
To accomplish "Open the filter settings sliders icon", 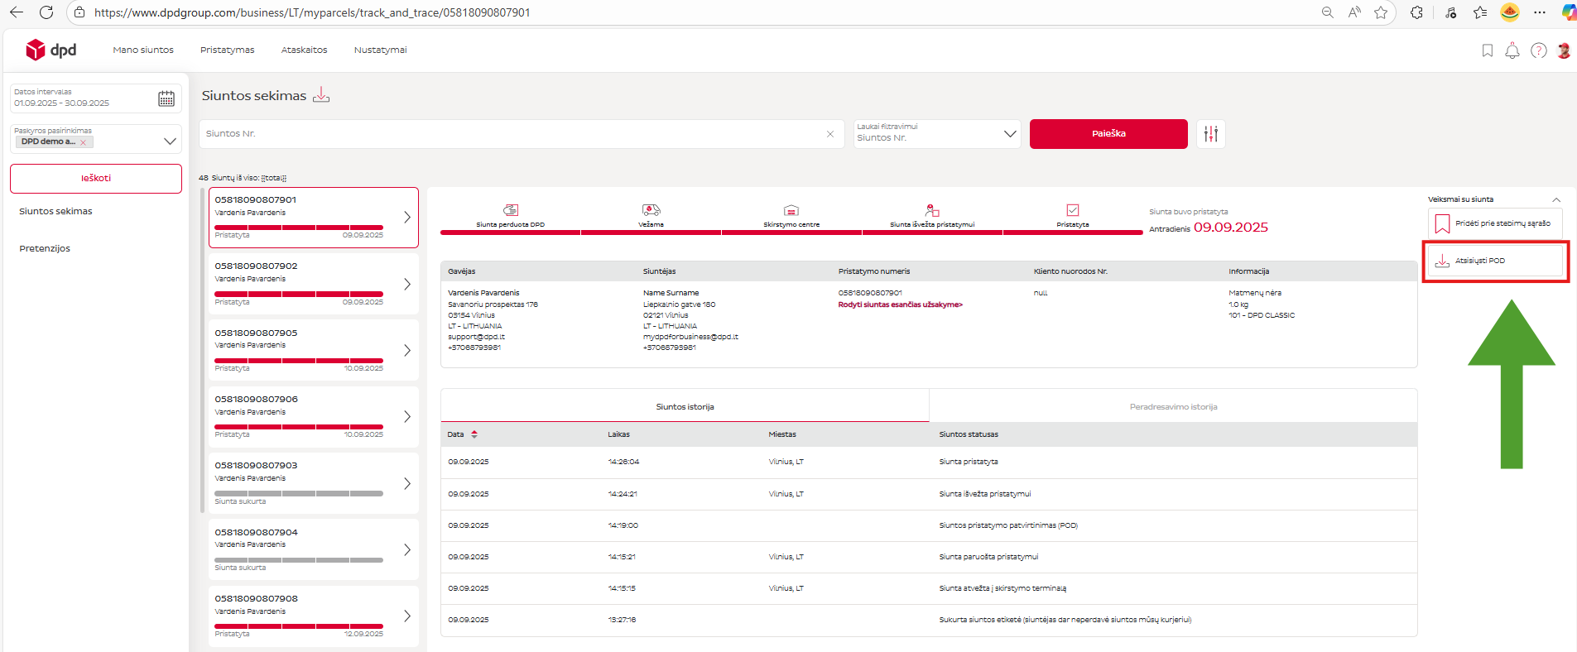I will coord(1210,134).
